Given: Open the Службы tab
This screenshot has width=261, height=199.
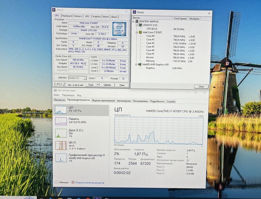Looking at the screenshot, I should coord(171,101).
